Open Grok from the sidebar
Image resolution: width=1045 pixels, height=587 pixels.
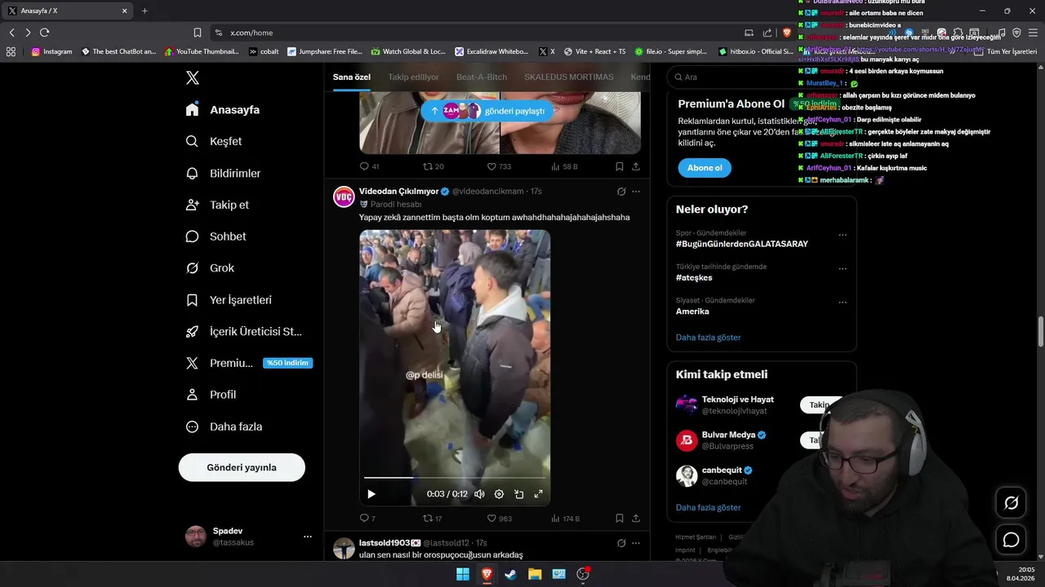[210, 268]
